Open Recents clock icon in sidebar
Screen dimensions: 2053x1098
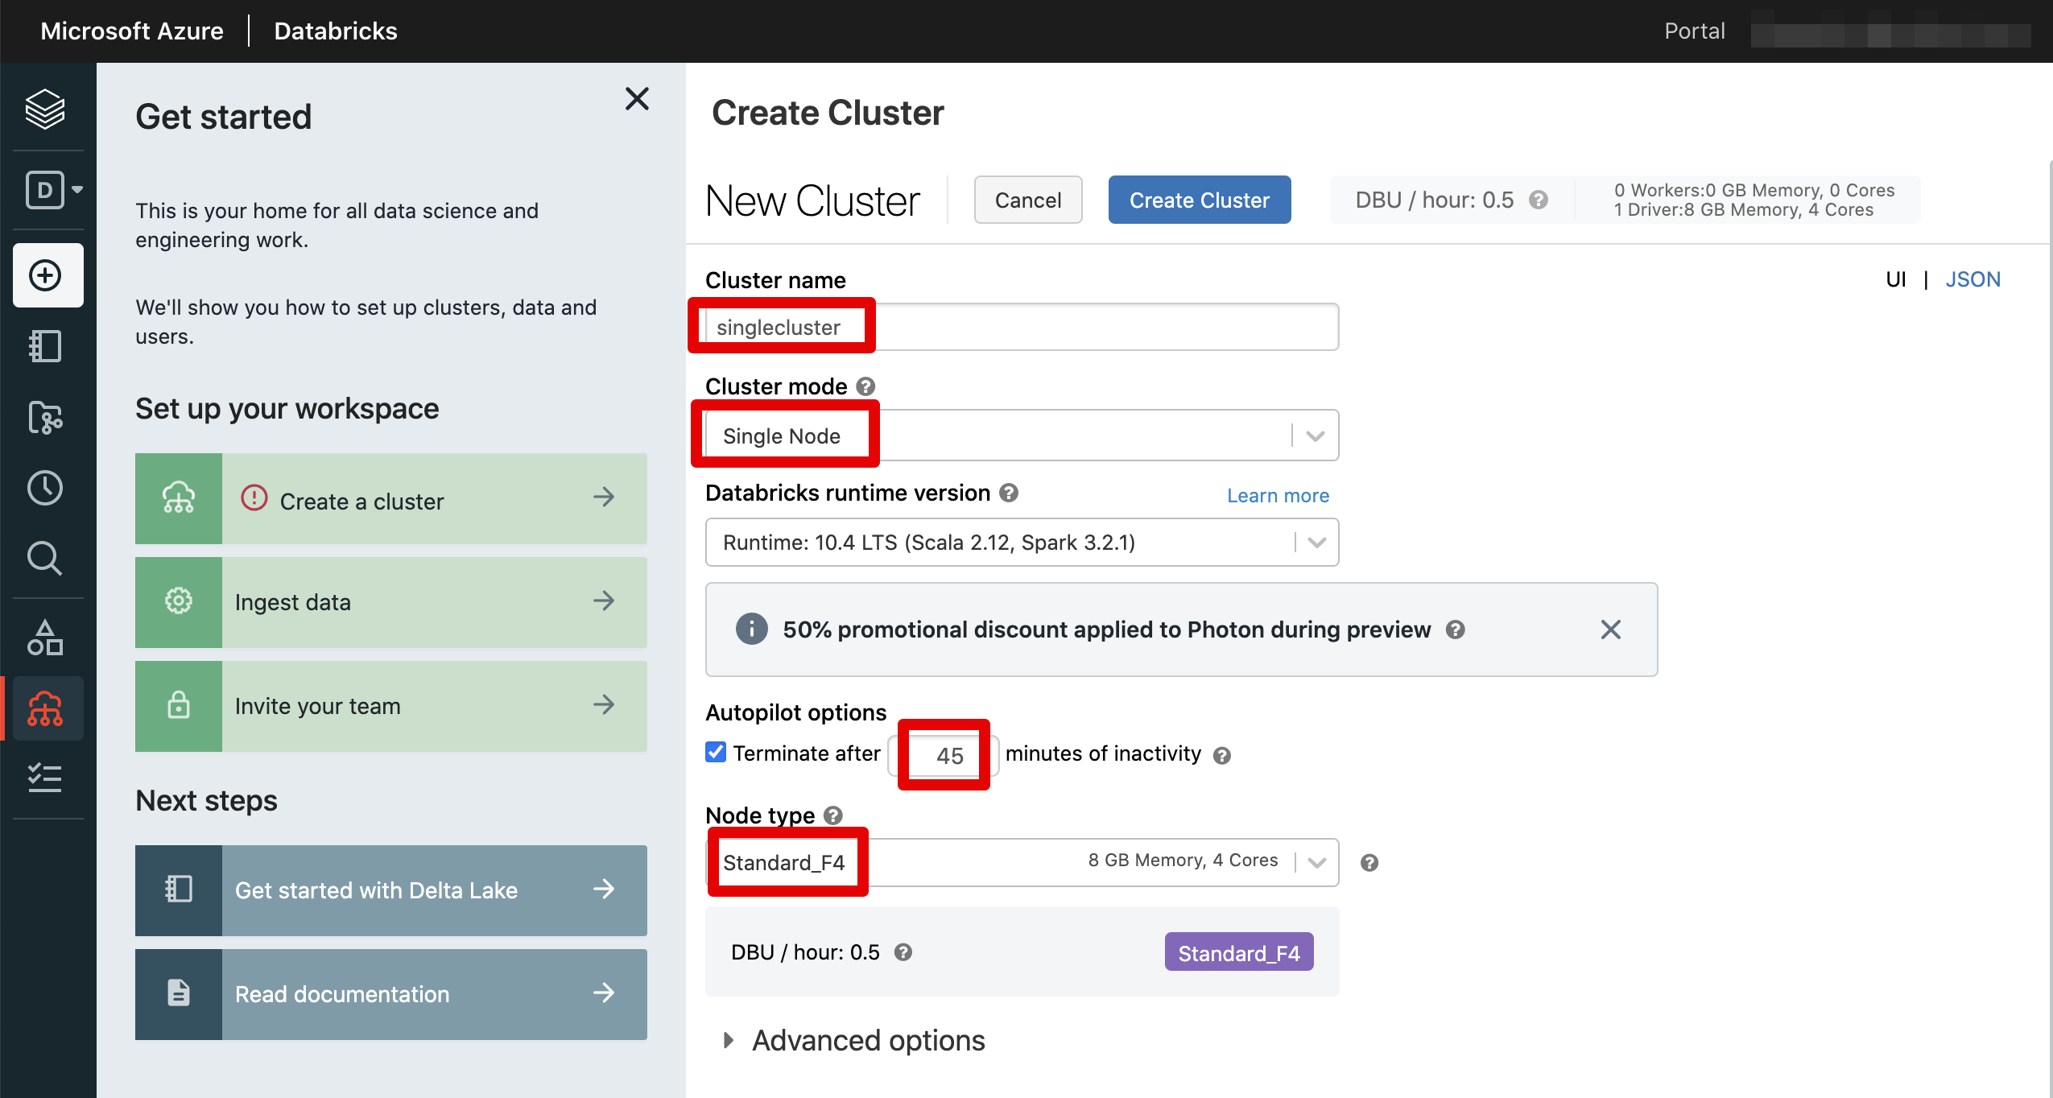(x=45, y=488)
